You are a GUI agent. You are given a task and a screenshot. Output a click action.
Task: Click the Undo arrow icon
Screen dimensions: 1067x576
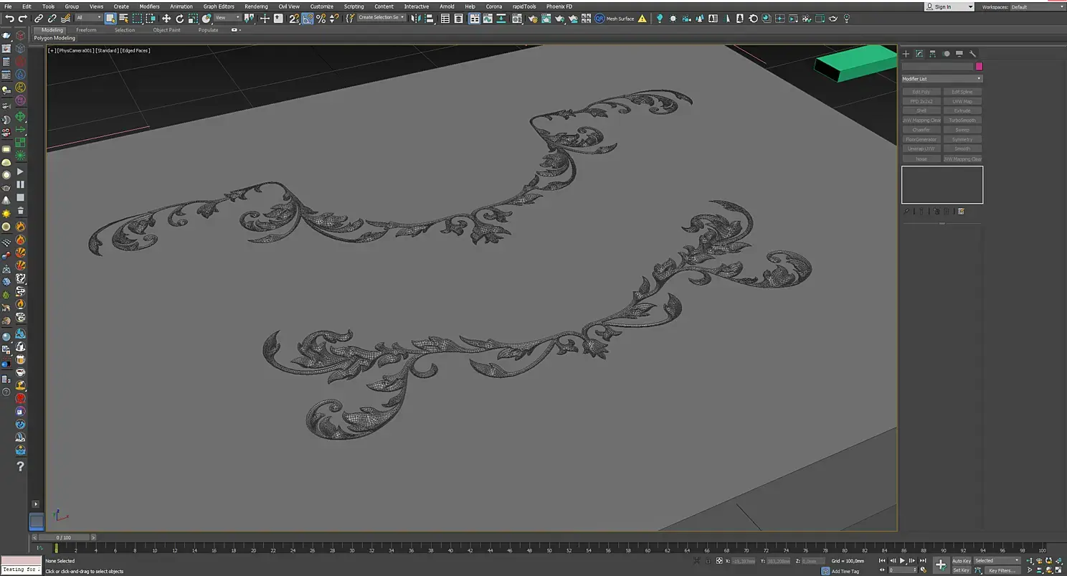10,19
